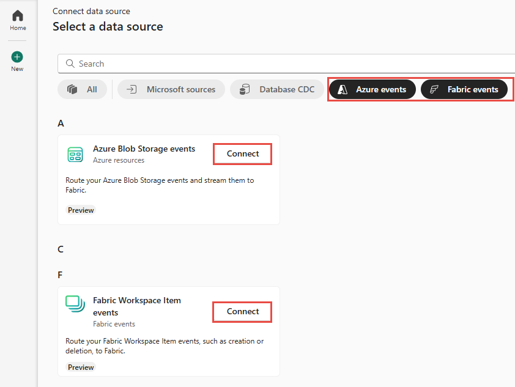Connect to Fabric Workspace Item events
The height and width of the screenshot is (387, 515).
pyautogui.click(x=242, y=311)
